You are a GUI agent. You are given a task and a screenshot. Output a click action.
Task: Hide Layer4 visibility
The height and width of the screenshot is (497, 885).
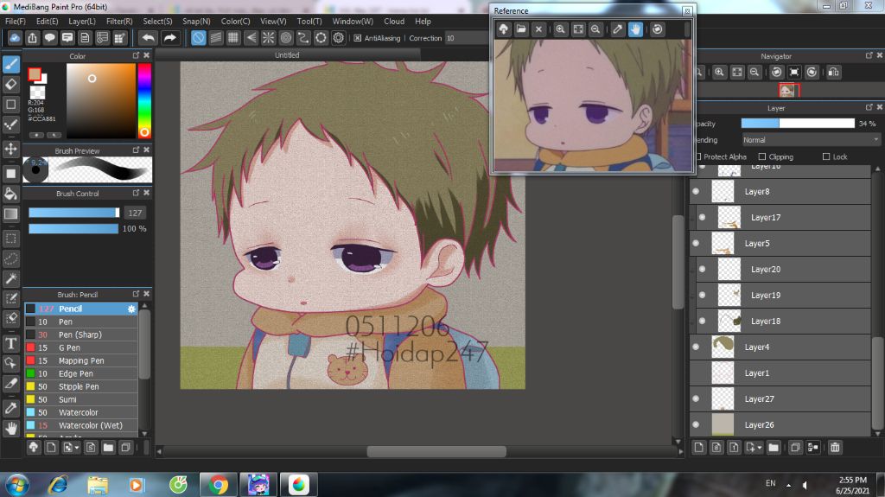pos(696,347)
